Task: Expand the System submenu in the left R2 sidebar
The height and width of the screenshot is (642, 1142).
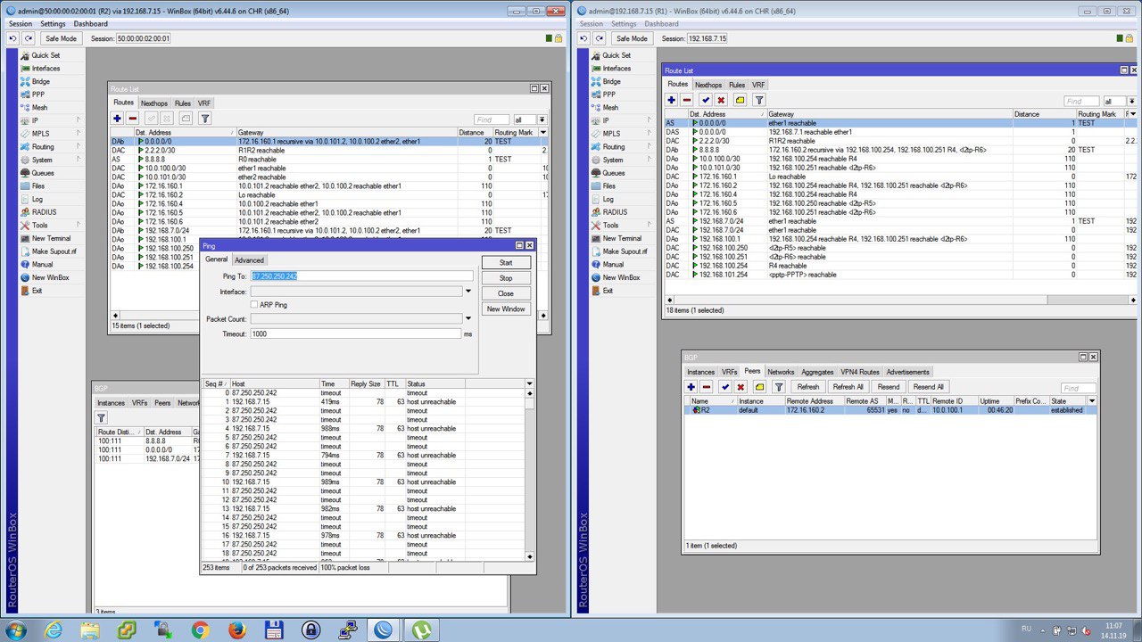Action: coord(52,160)
